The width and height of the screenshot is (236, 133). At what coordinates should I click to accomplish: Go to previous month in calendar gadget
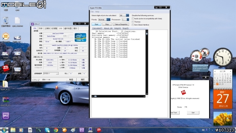[215, 71]
